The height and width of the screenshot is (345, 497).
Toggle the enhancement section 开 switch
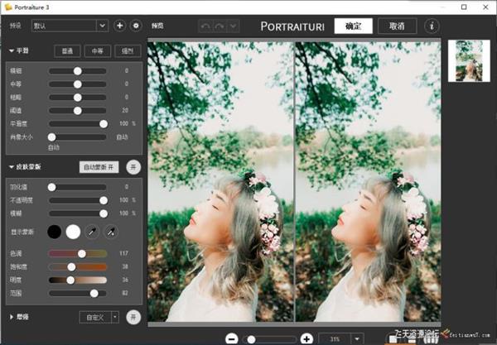click(133, 317)
